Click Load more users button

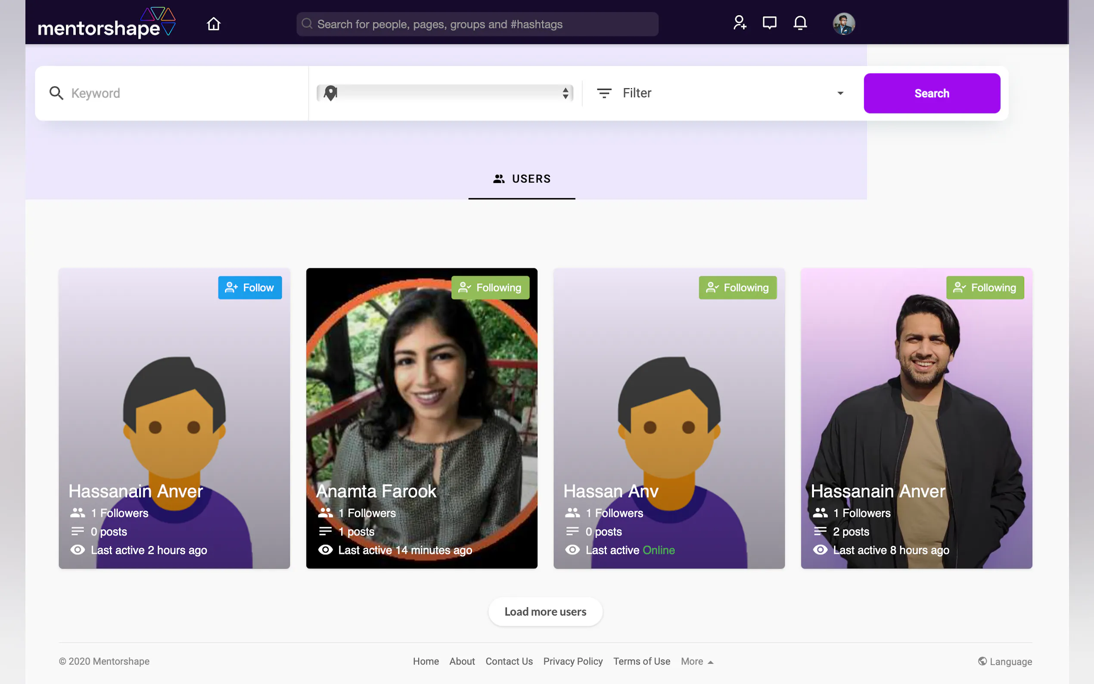pyautogui.click(x=545, y=612)
